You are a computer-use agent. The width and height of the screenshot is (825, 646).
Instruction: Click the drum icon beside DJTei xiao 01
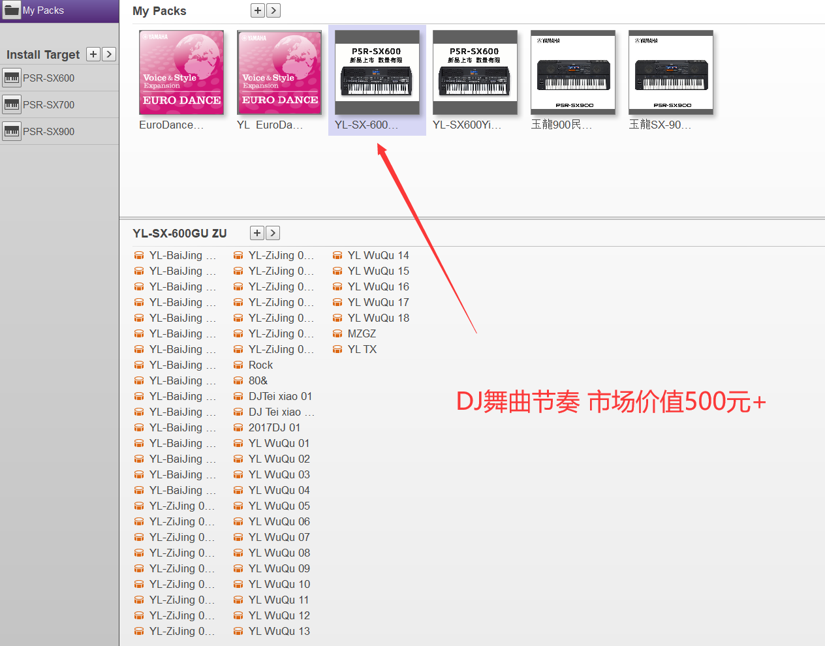click(x=238, y=397)
